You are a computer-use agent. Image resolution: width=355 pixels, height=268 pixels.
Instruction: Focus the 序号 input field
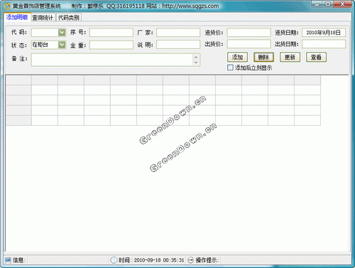point(111,33)
